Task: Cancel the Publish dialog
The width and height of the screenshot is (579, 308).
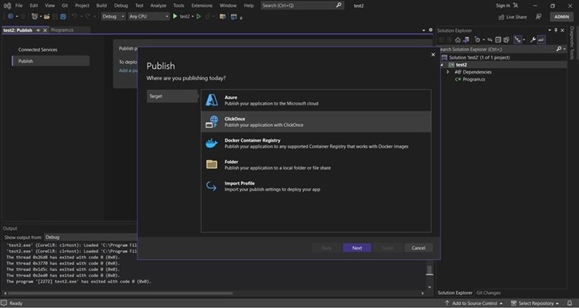Action: (x=418, y=248)
